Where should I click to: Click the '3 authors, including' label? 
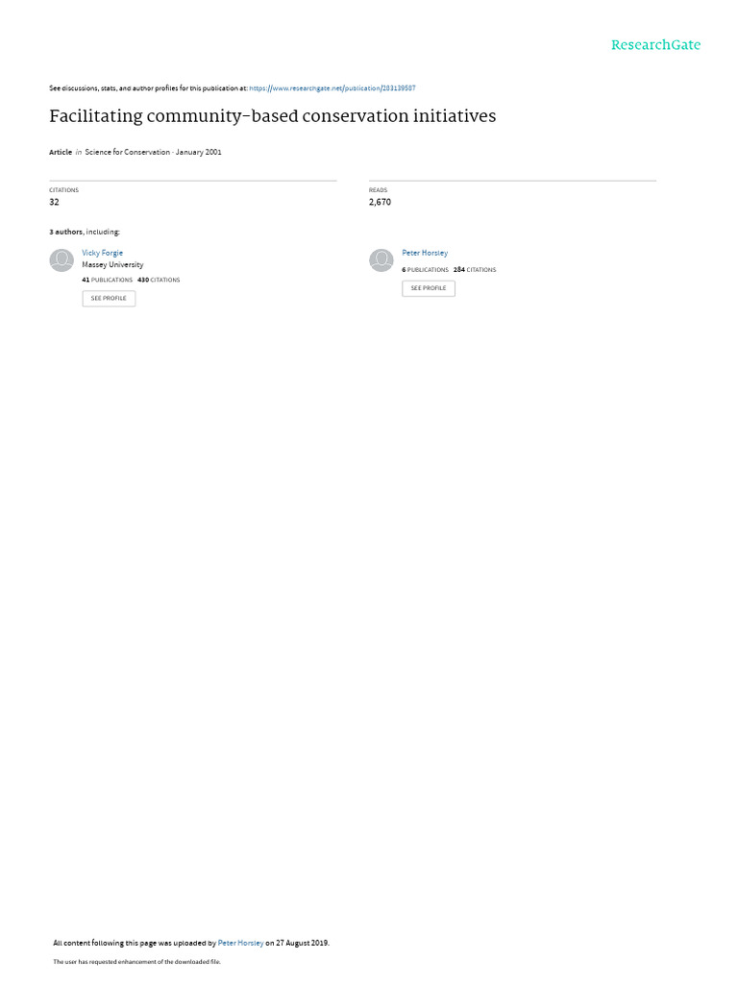point(85,233)
